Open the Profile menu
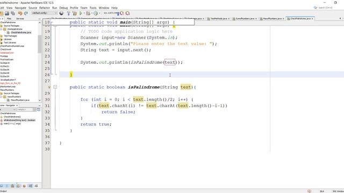 (x=74, y=8)
